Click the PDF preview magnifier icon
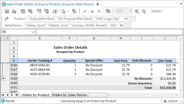 pos(39,11)
